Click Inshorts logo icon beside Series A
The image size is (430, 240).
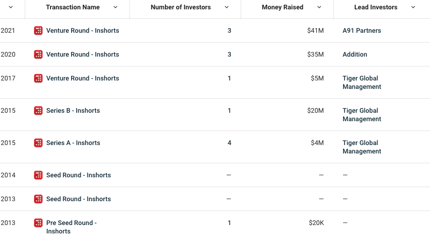pyautogui.click(x=38, y=143)
